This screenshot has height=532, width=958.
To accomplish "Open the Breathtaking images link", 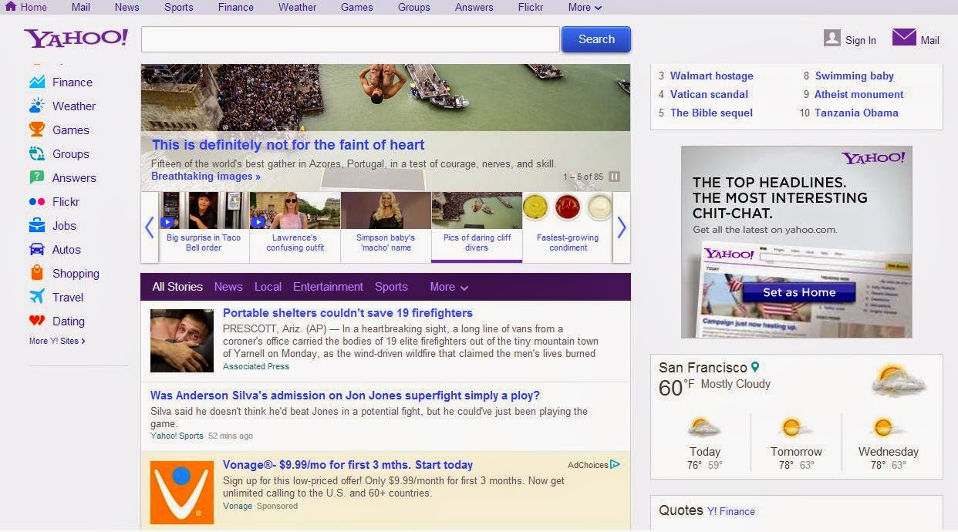I will pyautogui.click(x=206, y=176).
